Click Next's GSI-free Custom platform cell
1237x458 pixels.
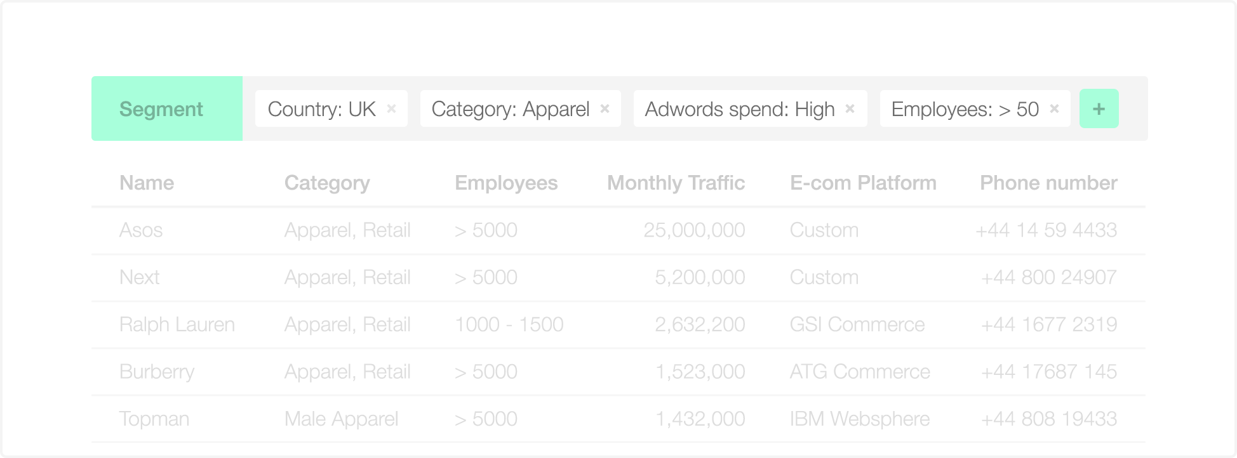pyautogui.click(x=824, y=277)
